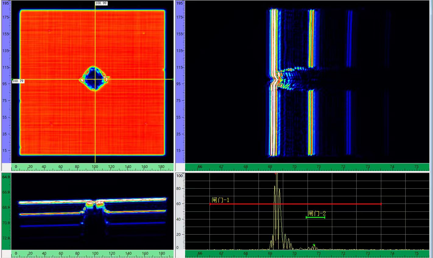This screenshot has height=258, width=433.
Task: Click the 140 mark on lower-left B-scan ruler
Action: click(x=128, y=253)
